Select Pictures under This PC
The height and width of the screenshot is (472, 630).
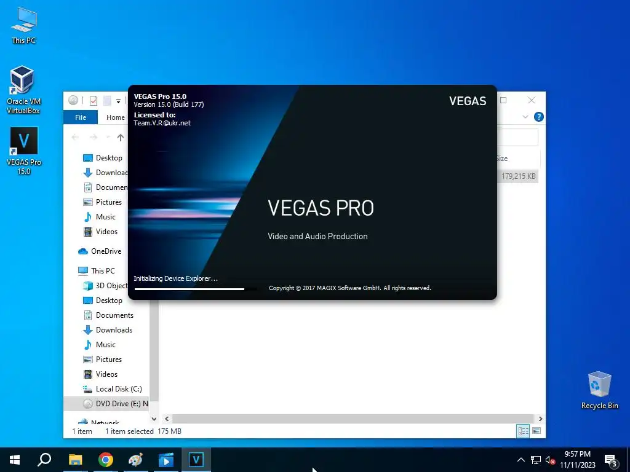click(x=103, y=359)
